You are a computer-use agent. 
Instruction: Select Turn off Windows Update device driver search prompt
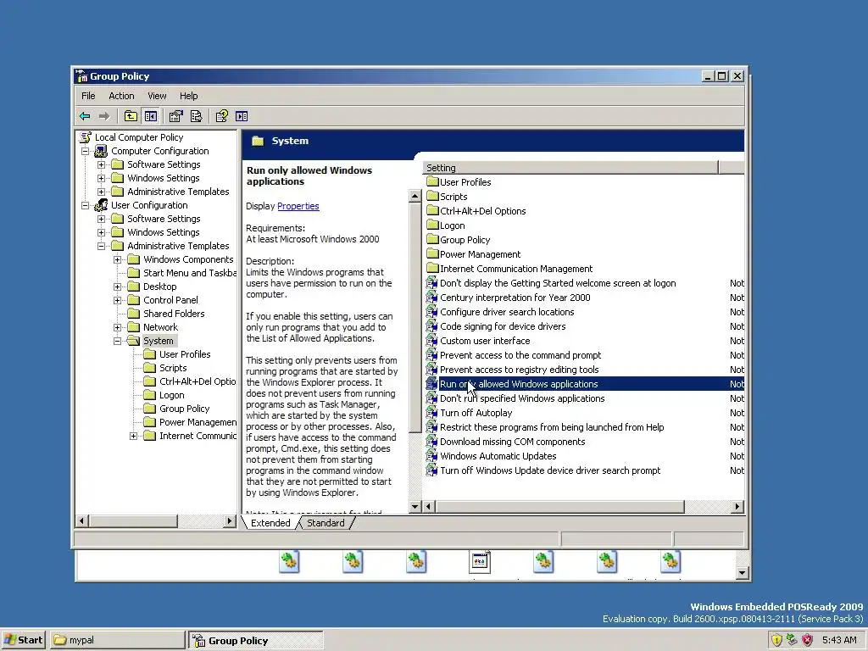coord(550,470)
